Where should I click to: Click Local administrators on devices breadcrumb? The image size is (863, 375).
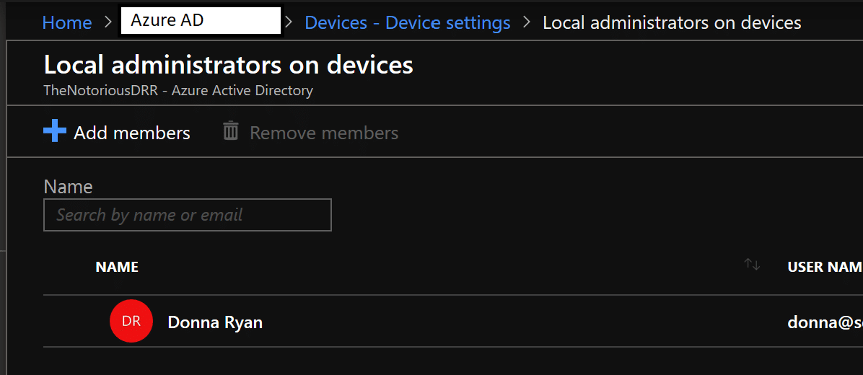point(672,22)
